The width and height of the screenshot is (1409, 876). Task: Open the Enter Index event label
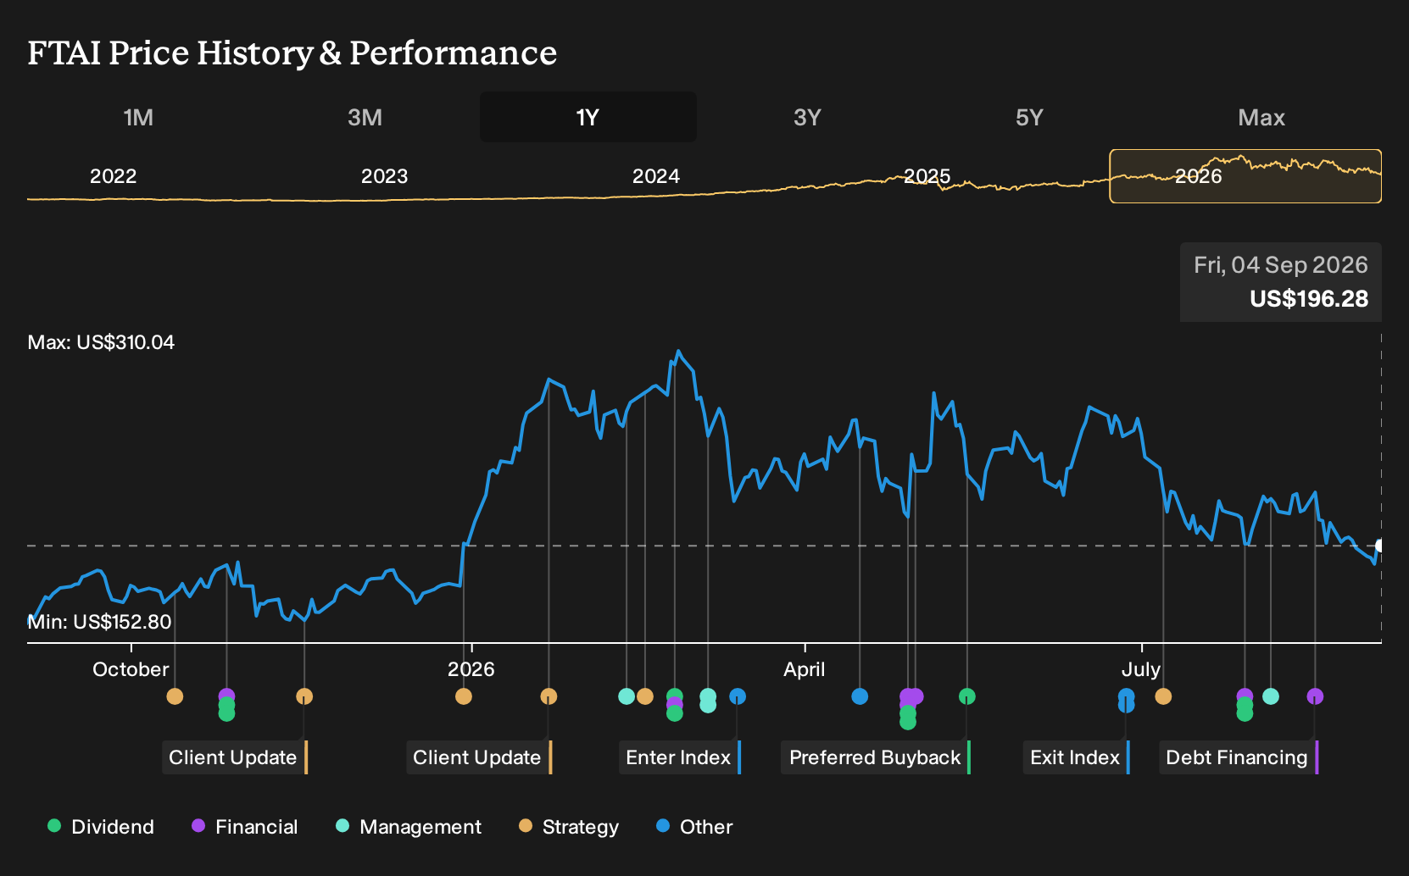click(680, 757)
